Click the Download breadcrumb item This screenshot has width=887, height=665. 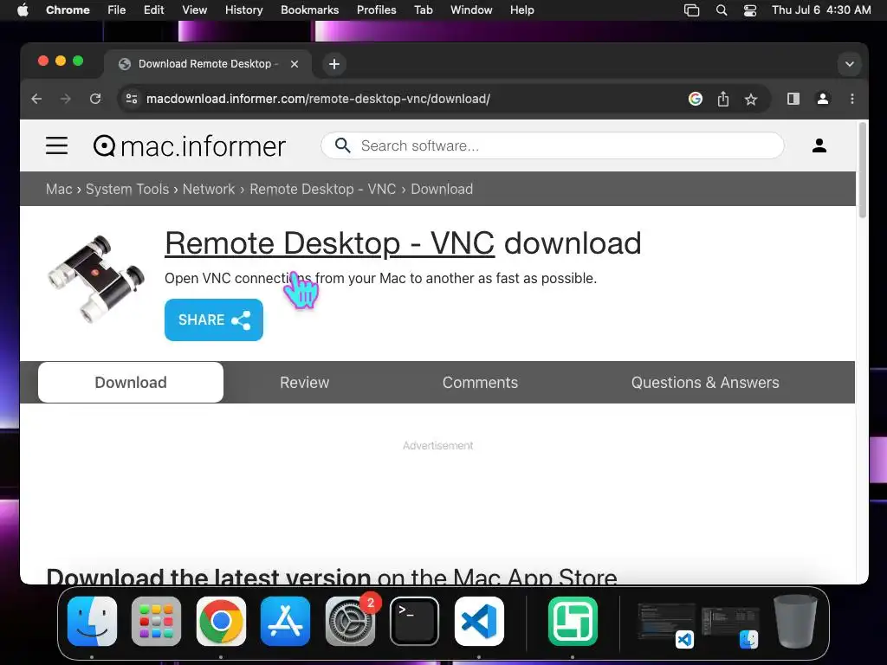(x=442, y=189)
